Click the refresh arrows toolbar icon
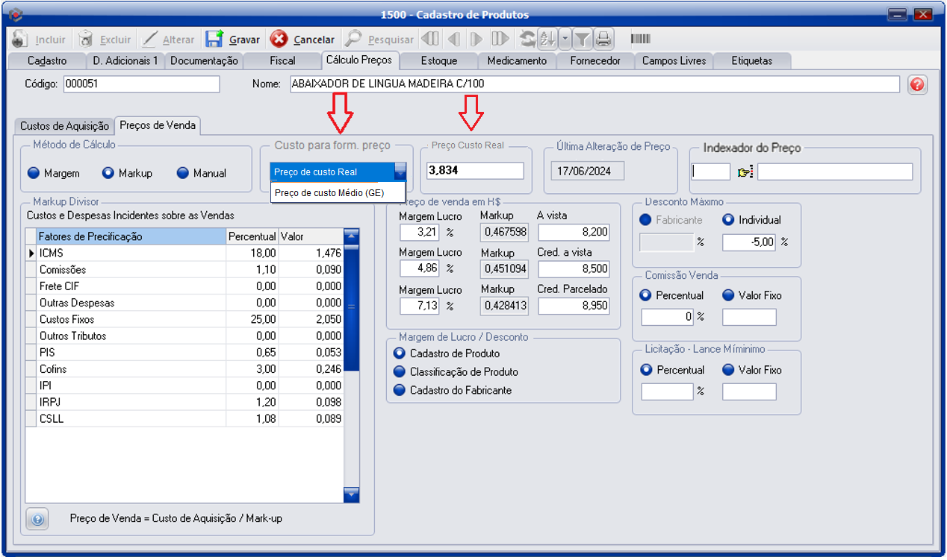This screenshot has width=947, height=560. click(527, 39)
